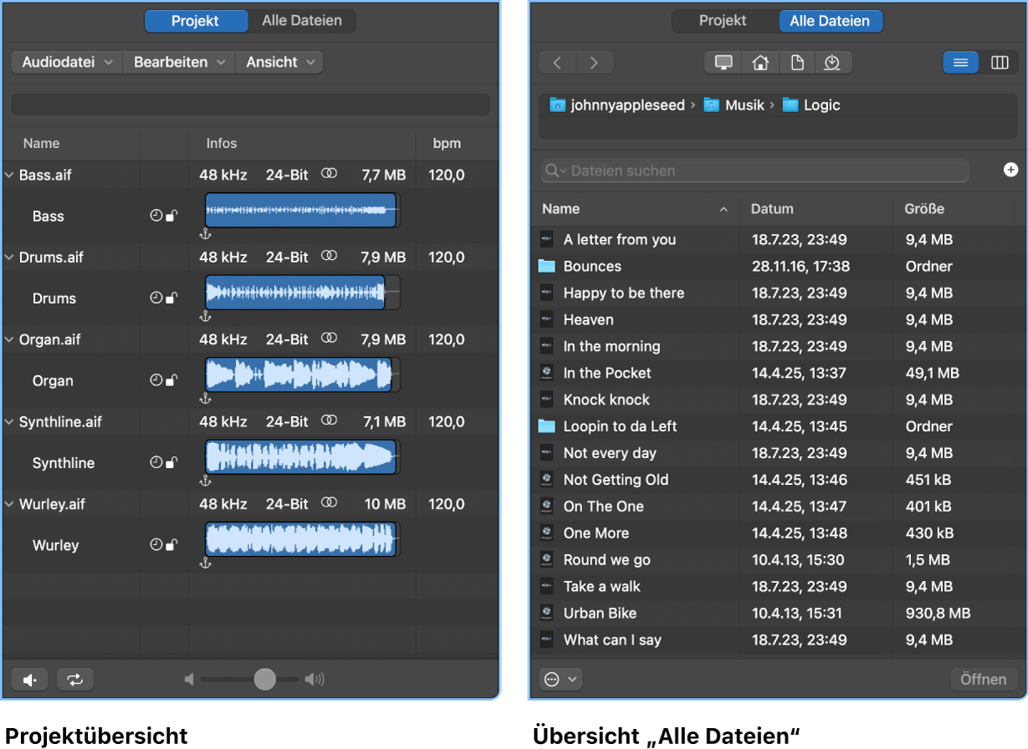The image size is (1028, 749).
Task: Click the plus button next to search
Action: (1010, 170)
